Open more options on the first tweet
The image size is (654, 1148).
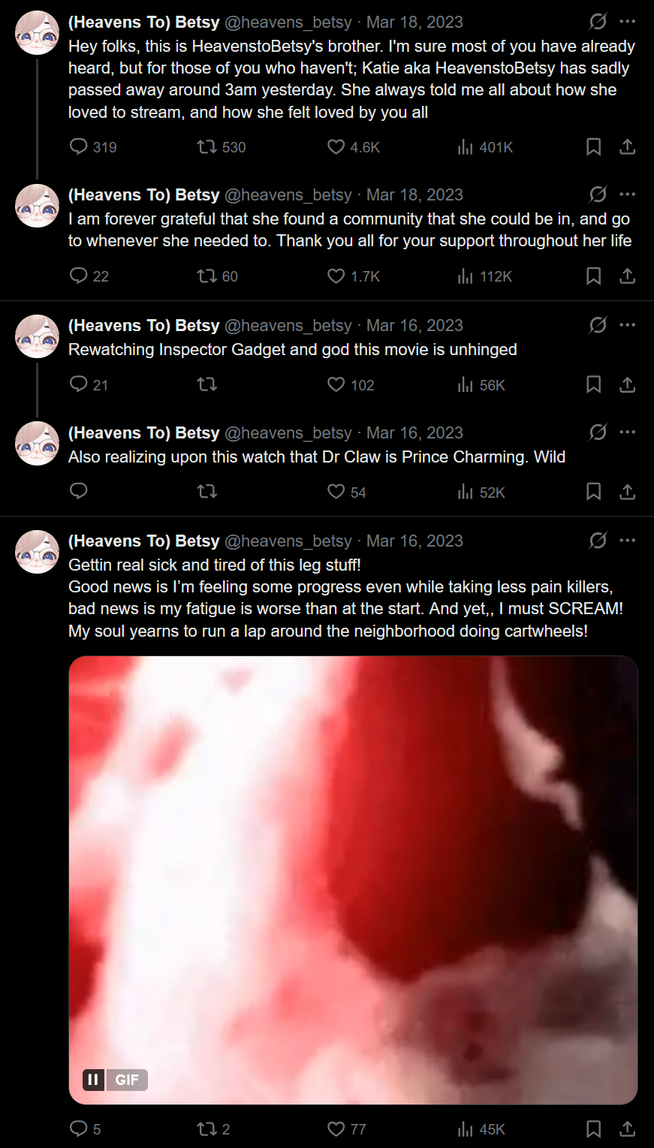(x=628, y=22)
